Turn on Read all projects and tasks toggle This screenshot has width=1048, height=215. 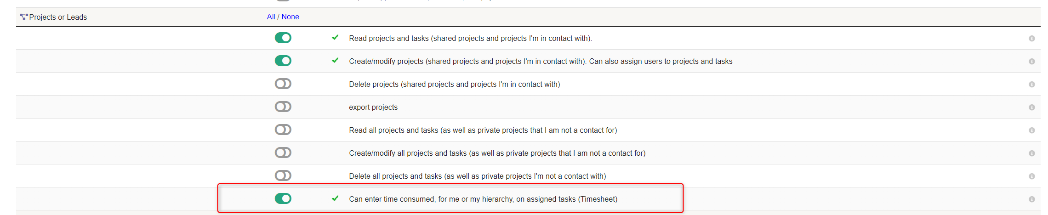click(283, 130)
